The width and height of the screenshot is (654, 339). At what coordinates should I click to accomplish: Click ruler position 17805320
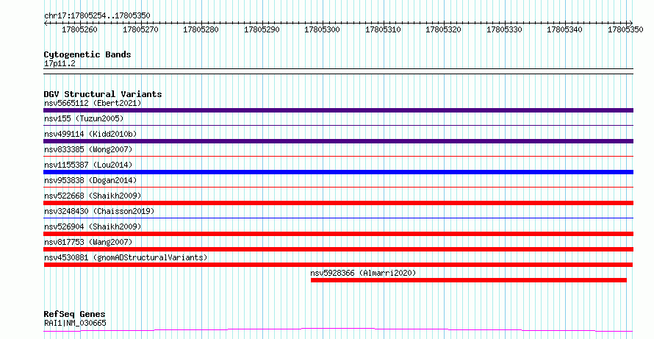tap(443, 29)
